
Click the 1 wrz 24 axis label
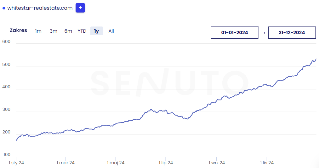(217, 163)
